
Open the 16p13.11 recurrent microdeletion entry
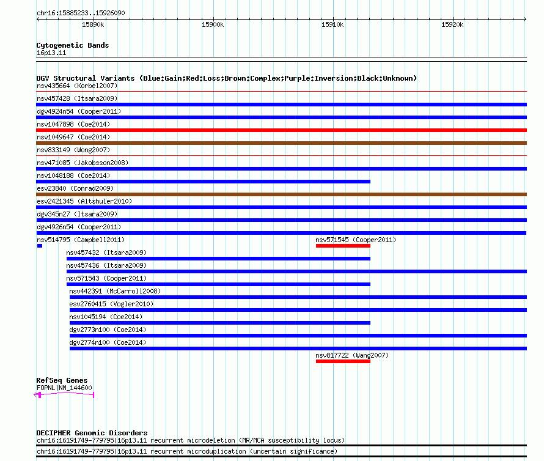point(191,440)
